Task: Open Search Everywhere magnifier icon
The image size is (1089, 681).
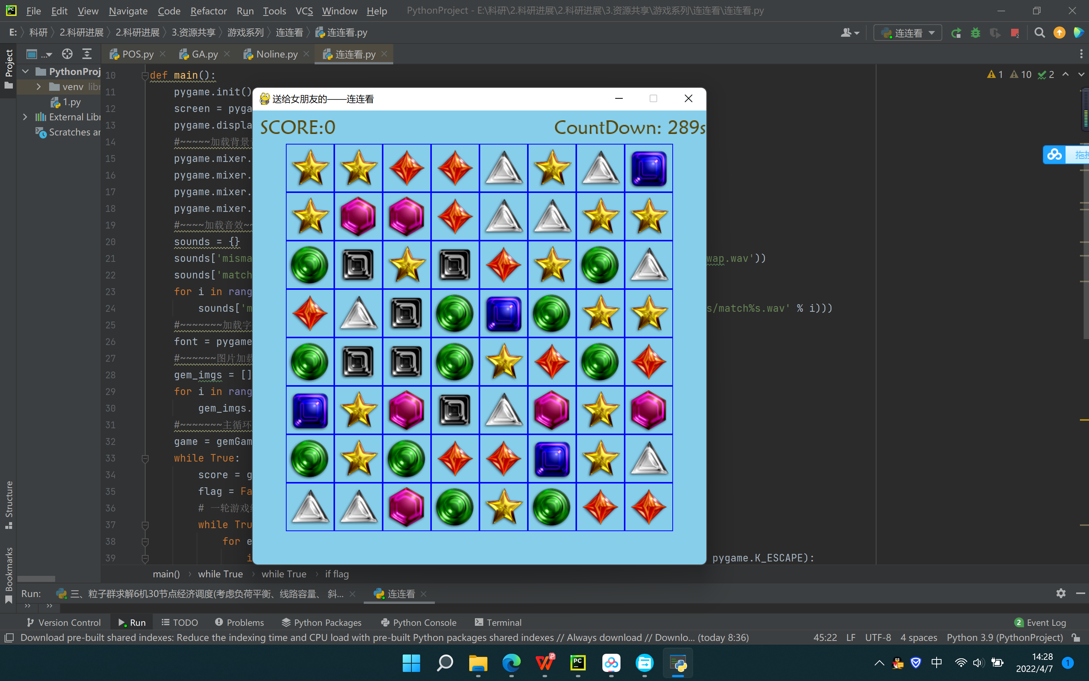Action: coord(1039,33)
